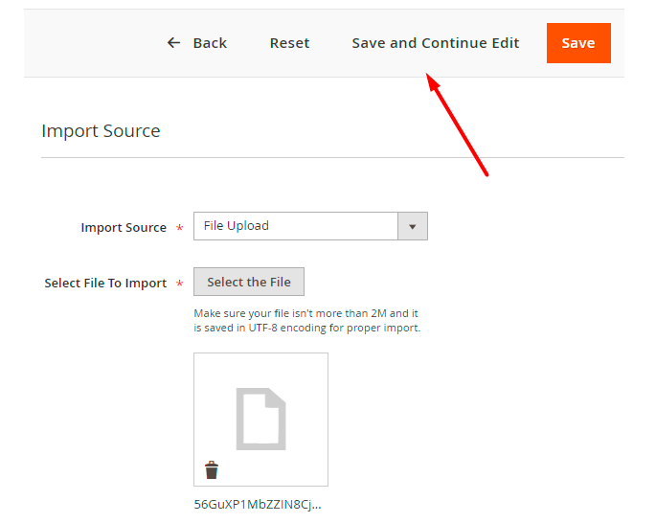
Task: Delete uploaded file with trash icon
Action: point(212,469)
